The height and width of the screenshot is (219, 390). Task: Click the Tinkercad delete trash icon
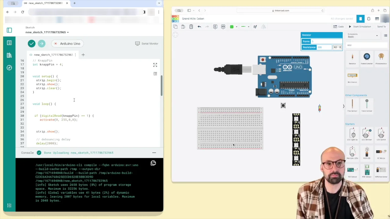tap(191, 27)
